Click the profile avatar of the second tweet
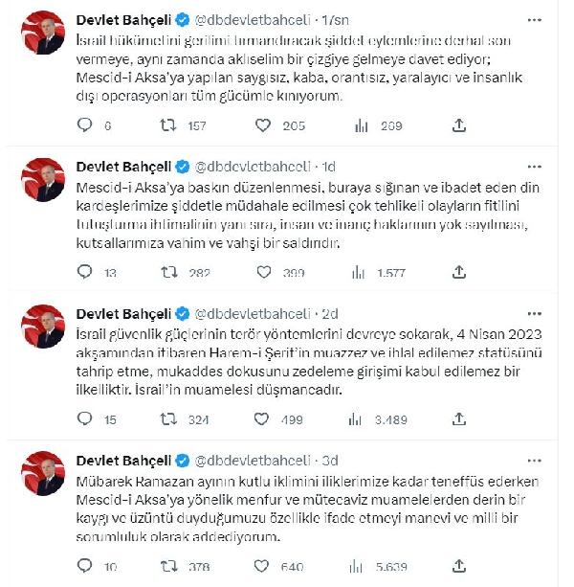The width and height of the screenshot is (574, 587). (x=42, y=178)
